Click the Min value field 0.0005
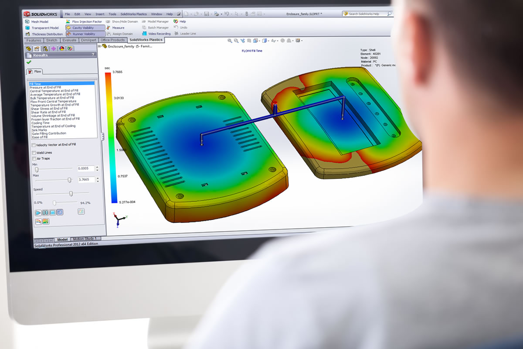Viewport: 523px width, 349px height. click(x=86, y=168)
